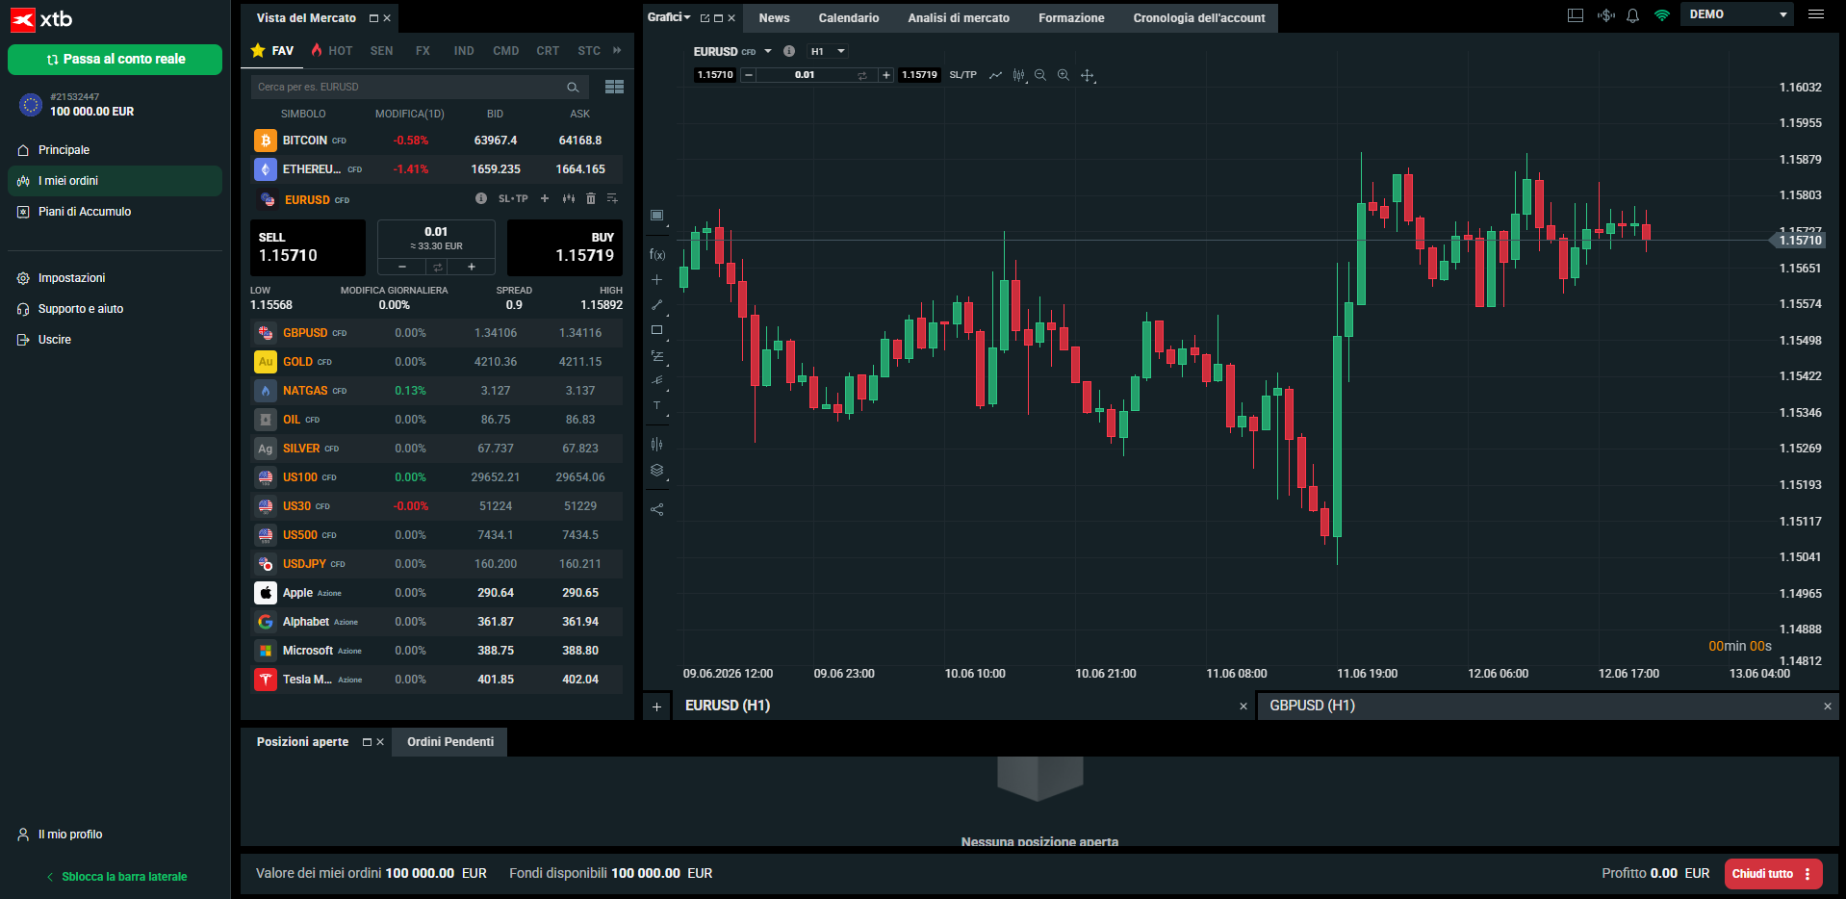This screenshot has height=899, width=1846.
Task: Toggle SL/TP in chart toolbar
Action: pyautogui.click(x=962, y=75)
